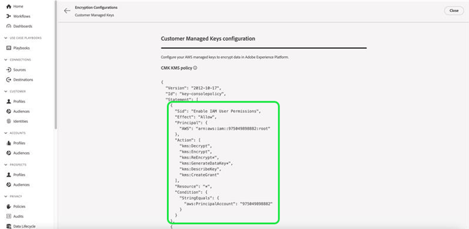The image size is (469, 229).
Task: Click info icon beside CMK KMS policy
Action: [x=195, y=68]
